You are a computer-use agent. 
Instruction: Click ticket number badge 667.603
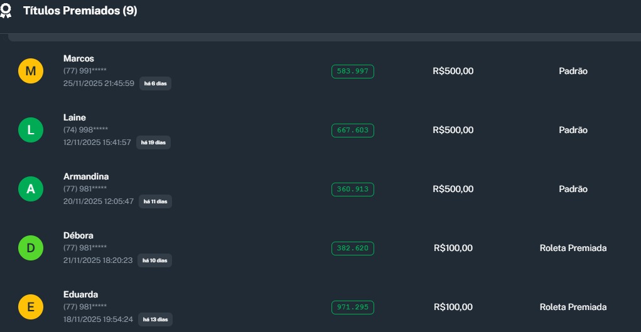[353, 131]
